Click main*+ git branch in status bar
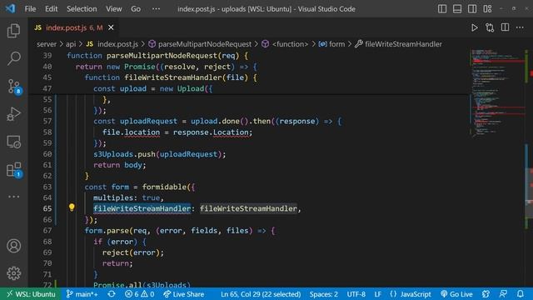 [82, 294]
